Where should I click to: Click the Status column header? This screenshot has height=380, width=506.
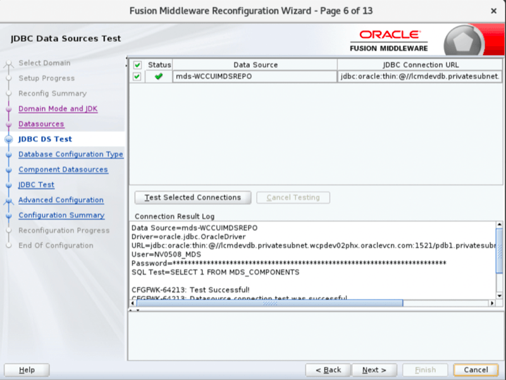click(x=159, y=65)
